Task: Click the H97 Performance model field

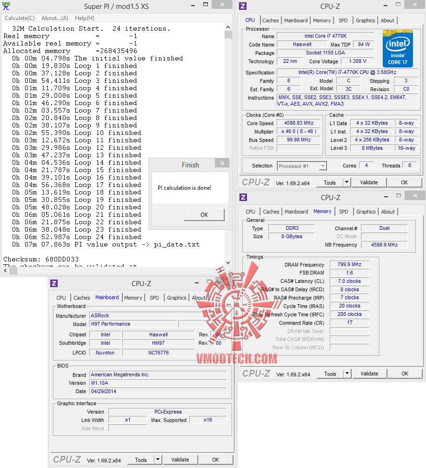Action: 133,324
